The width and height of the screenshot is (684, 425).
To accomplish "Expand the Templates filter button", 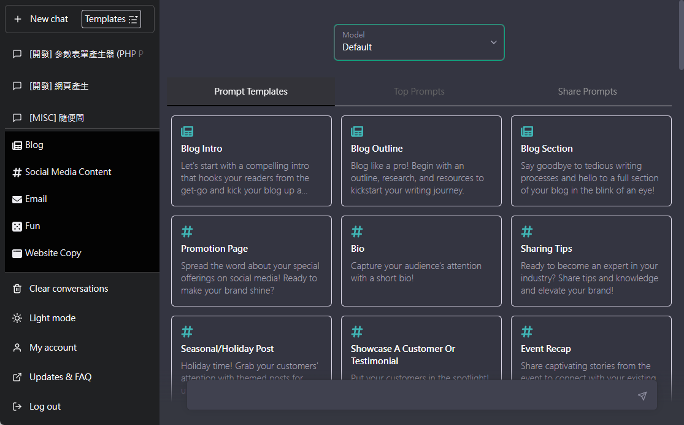I will [111, 19].
